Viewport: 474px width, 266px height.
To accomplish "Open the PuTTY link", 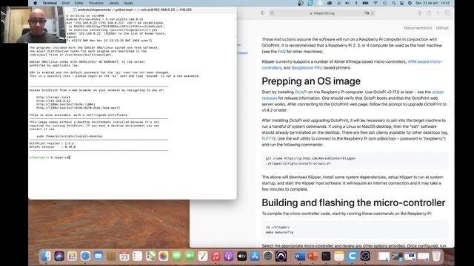I will point(268,139).
